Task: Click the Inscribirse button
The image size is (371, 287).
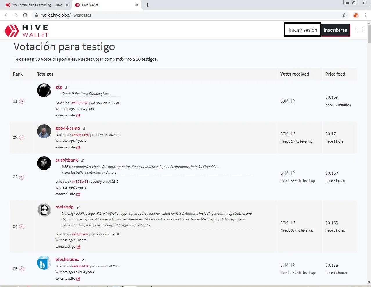Action: coord(335,30)
